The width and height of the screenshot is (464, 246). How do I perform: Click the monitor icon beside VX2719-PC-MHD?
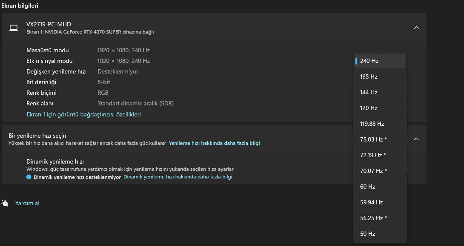(14, 28)
